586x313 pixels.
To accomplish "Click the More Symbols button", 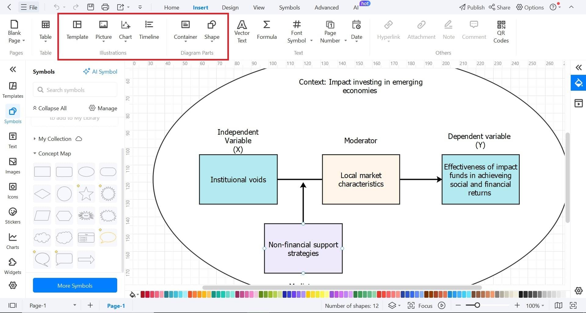I will [x=75, y=285].
